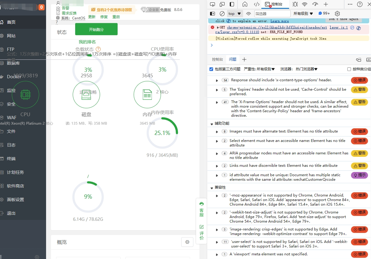Open the Network wifi icon panel
Screen dimensions: 371x259
pyautogui.click(x=305, y=4)
